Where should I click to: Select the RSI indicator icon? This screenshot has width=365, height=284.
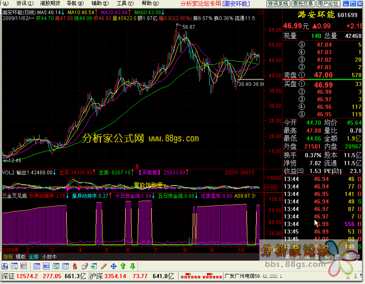point(46,266)
